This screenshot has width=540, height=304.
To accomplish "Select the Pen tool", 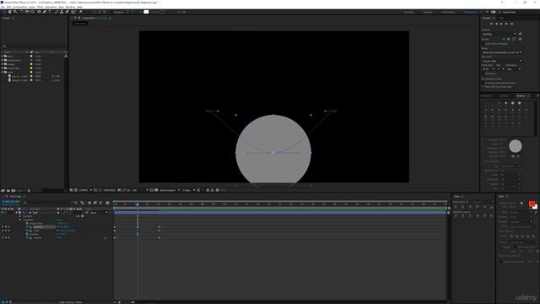I will tap(45, 12).
